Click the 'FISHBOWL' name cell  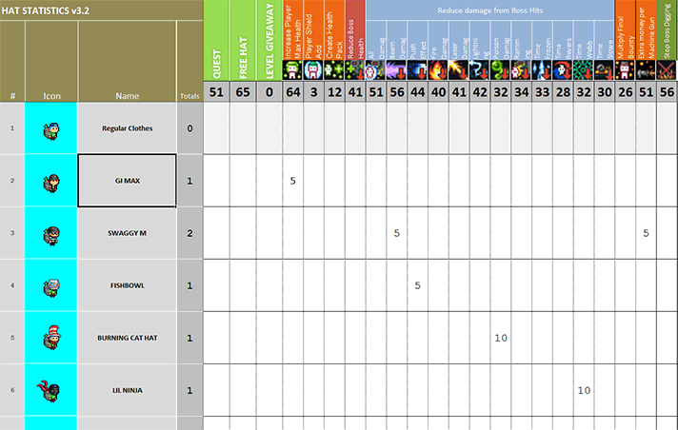[128, 285]
